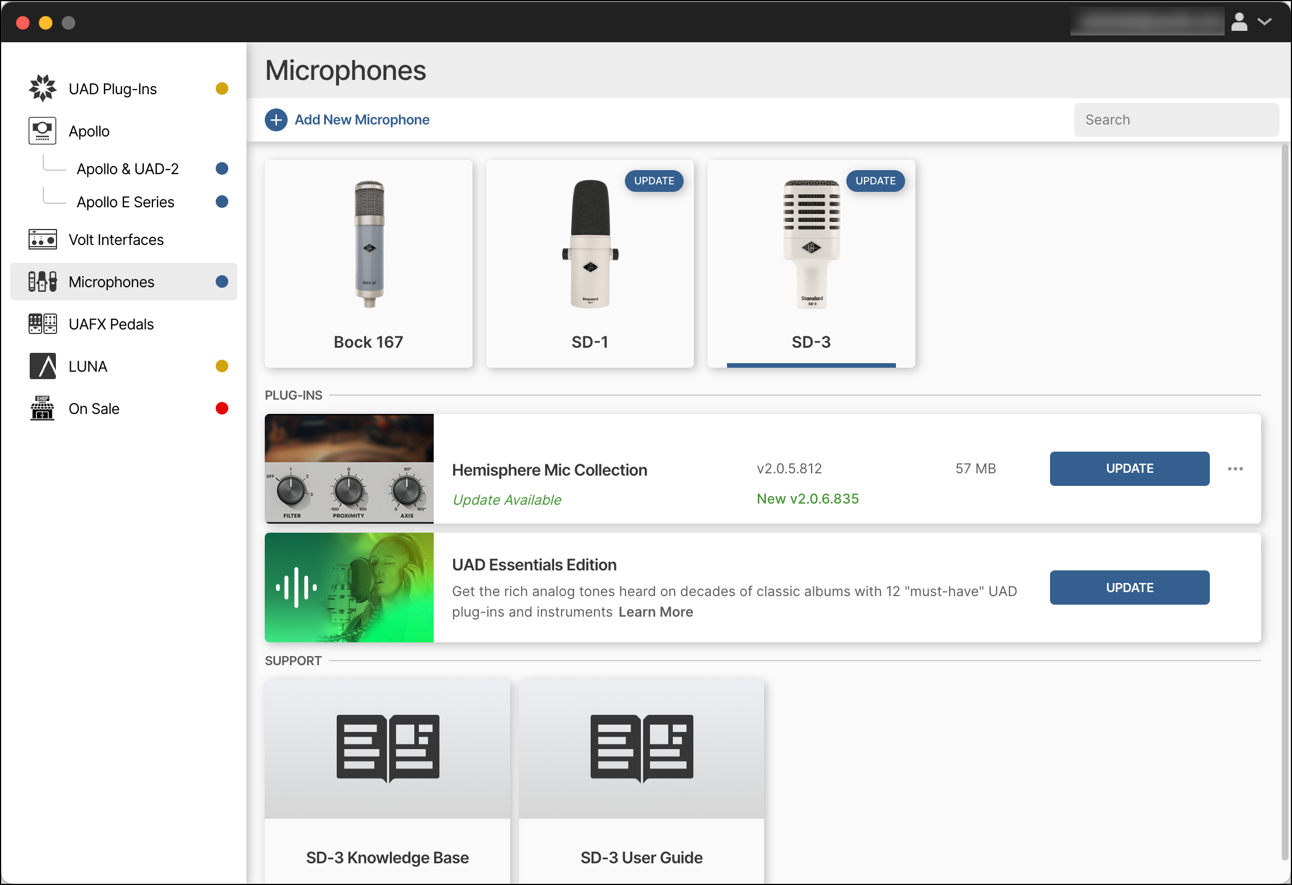Image resolution: width=1292 pixels, height=885 pixels.
Task: Click the user account icon at top right
Action: pos(1238,22)
